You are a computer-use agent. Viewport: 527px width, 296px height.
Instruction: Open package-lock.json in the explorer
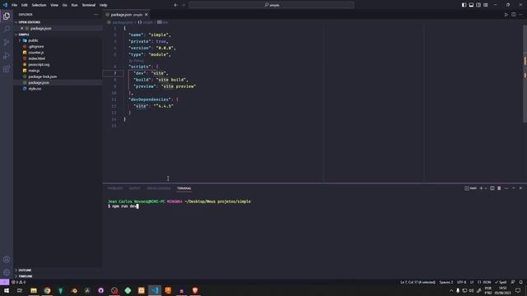coord(42,76)
